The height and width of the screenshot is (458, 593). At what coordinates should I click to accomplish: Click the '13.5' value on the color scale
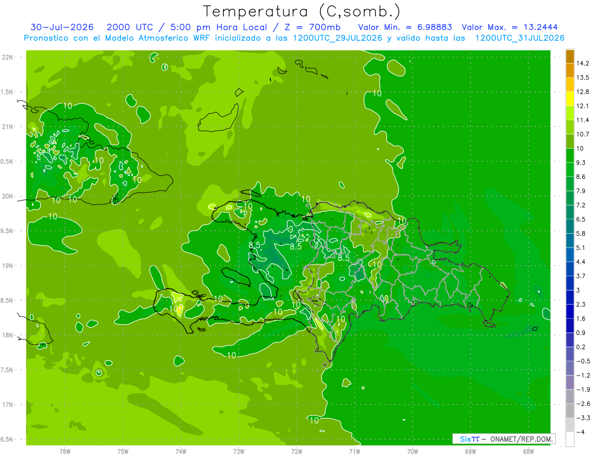point(583,78)
